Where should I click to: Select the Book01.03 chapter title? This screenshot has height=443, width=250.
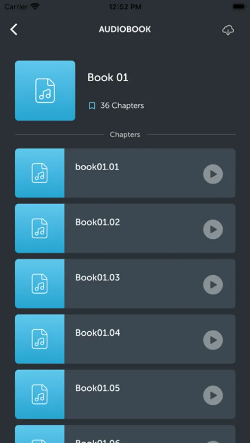98,278
